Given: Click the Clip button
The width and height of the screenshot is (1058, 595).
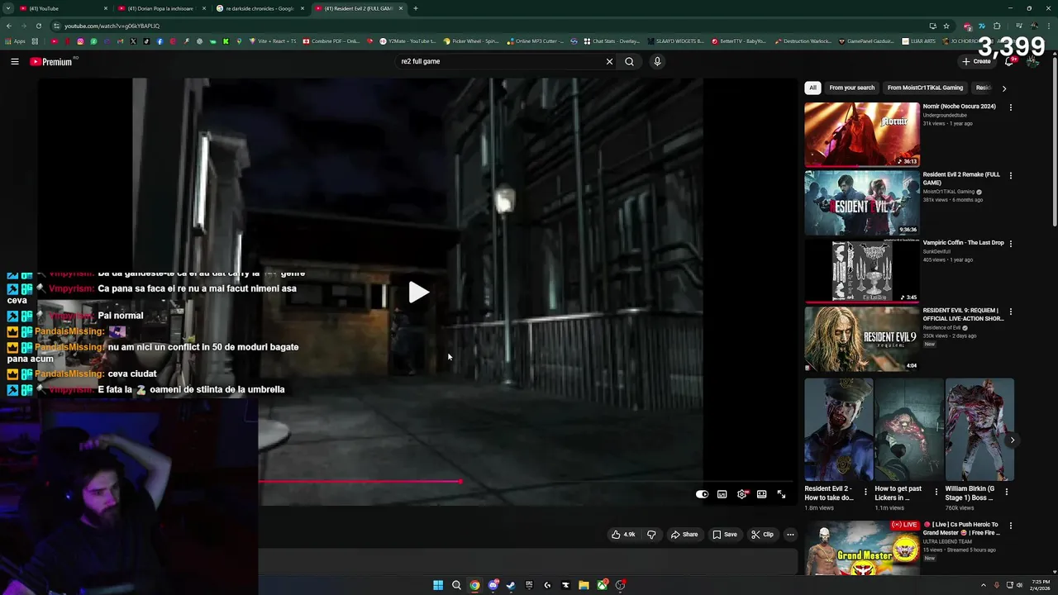Looking at the screenshot, I should point(763,535).
